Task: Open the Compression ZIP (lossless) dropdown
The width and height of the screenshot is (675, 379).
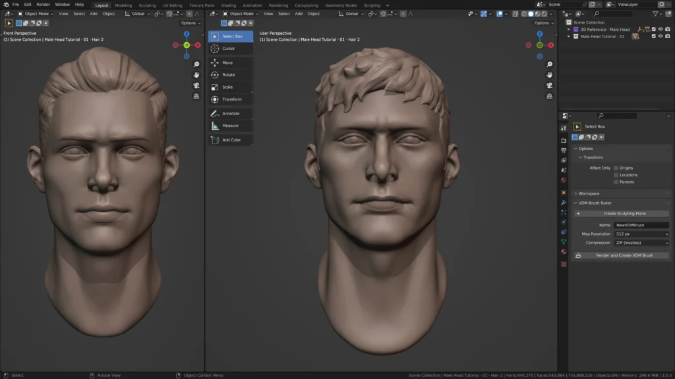Action: [x=641, y=243]
